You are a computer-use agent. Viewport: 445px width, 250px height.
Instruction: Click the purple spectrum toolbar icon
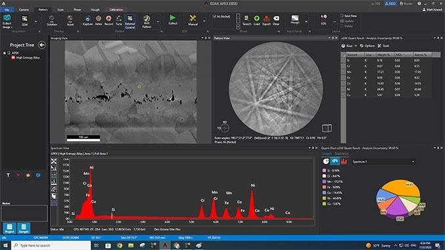(54, 203)
